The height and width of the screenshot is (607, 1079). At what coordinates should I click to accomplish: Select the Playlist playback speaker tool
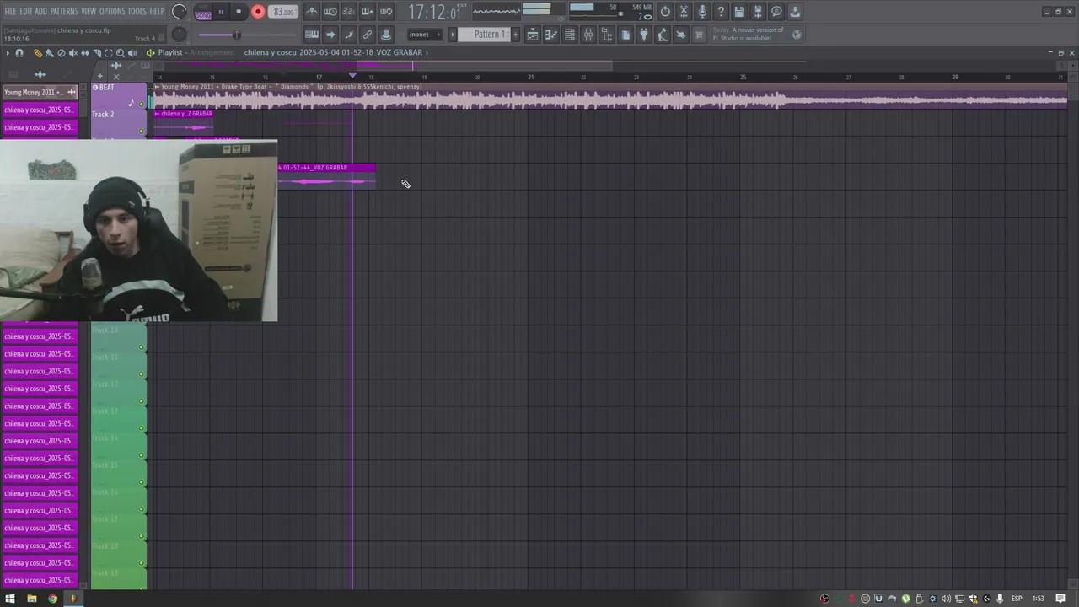pos(132,53)
